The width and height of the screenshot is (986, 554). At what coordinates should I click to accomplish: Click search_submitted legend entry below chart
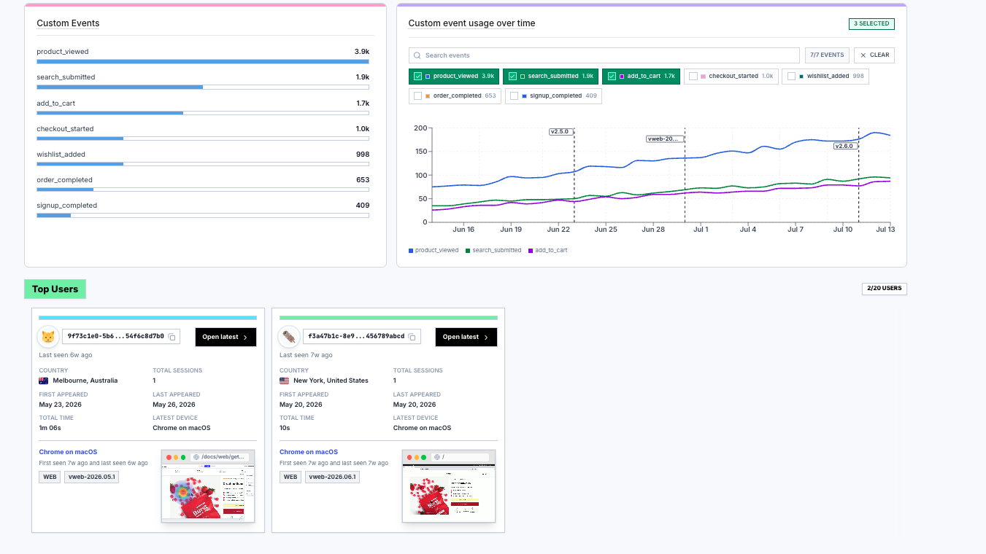493,250
